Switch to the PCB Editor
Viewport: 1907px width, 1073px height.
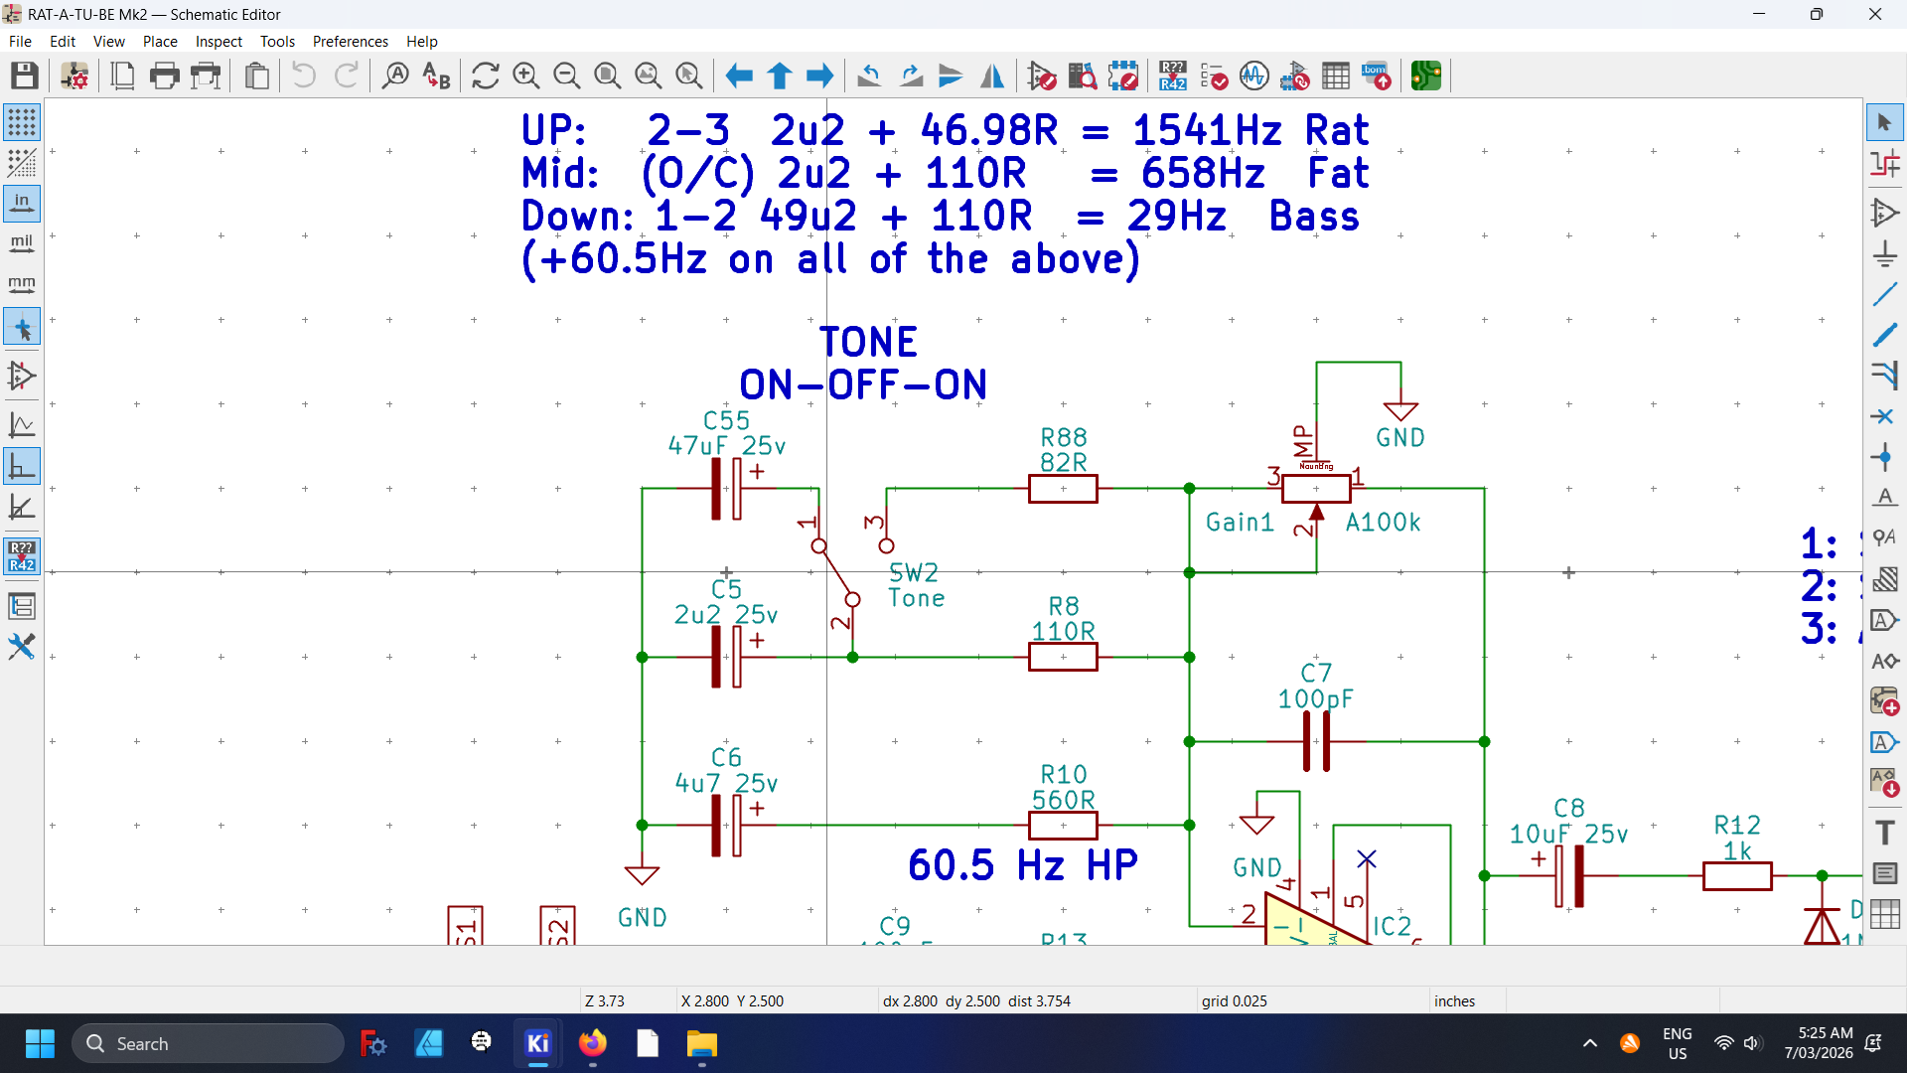(1426, 76)
